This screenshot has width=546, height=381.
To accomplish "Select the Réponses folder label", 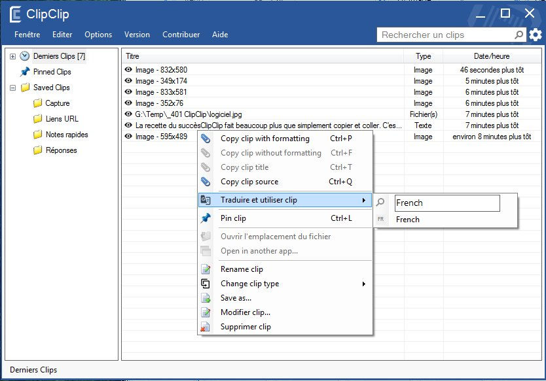I will [62, 150].
